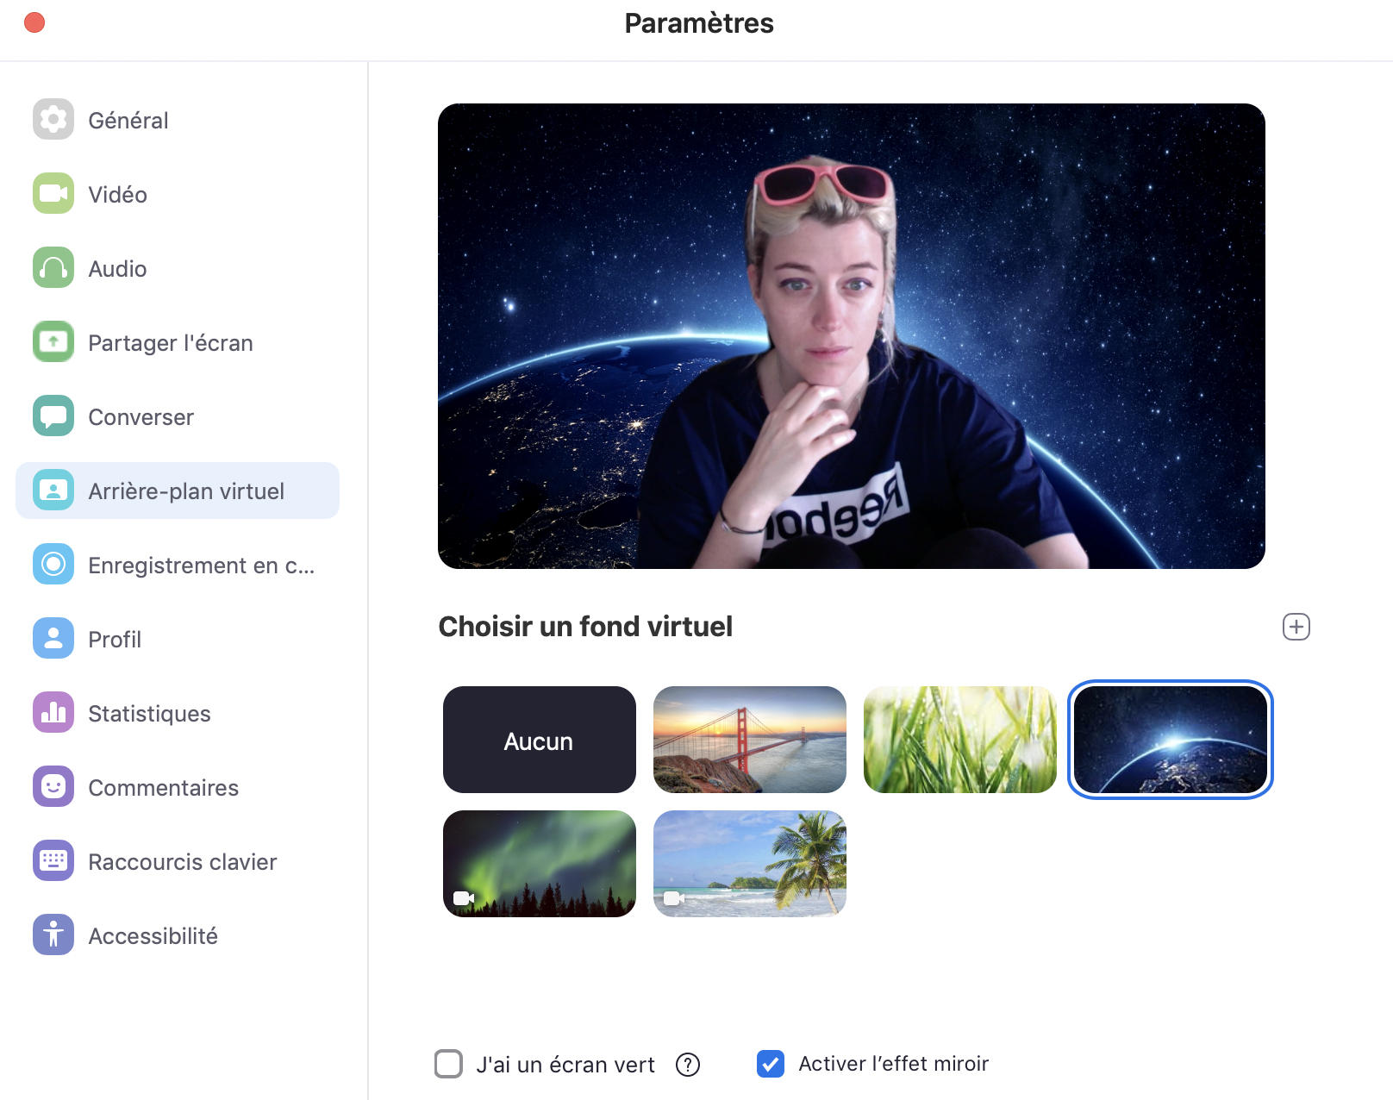Viewport: 1393px width, 1100px height.
Task: Select the Statistiques bar chart icon
Action: coord(53,712)
